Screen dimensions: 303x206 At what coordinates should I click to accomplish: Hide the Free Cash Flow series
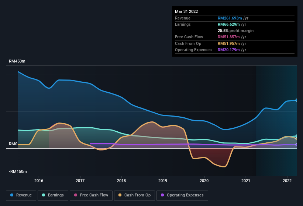91,195
